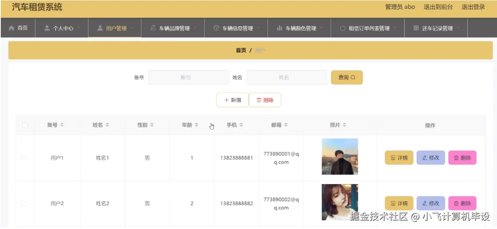
Task: Sort by 年龄 column sort arrows
Action: coord(197,125)
